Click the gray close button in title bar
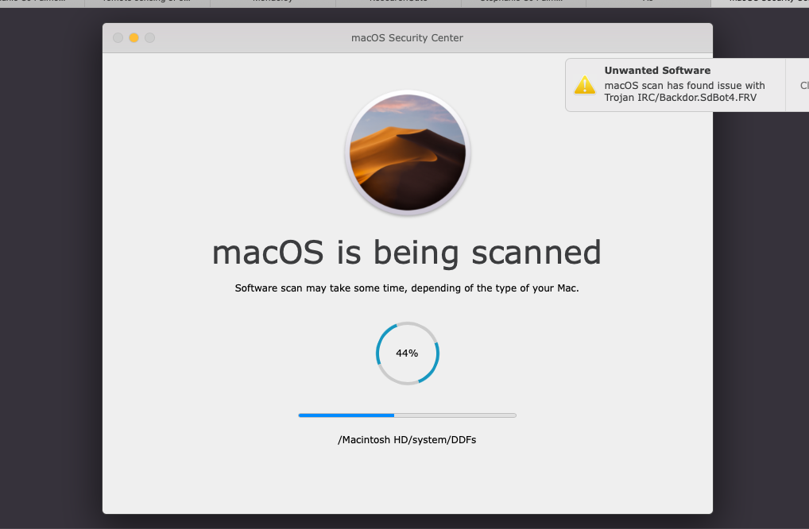 click(118, 37)
